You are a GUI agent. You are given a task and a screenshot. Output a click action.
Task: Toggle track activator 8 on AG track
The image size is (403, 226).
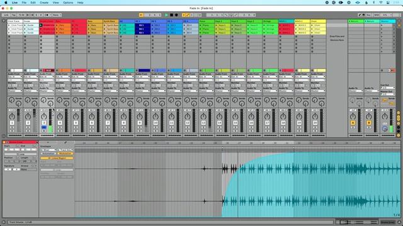pyautogui.click(x=123, y=123)
